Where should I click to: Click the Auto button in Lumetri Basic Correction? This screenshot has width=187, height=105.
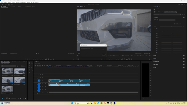point(176,24)
